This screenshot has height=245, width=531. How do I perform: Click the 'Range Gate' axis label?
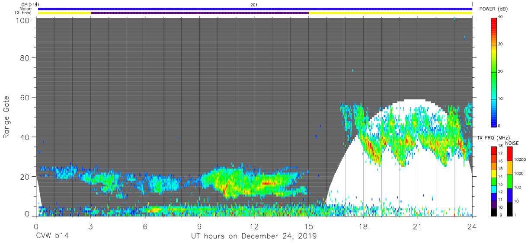(x=6, y=118)
